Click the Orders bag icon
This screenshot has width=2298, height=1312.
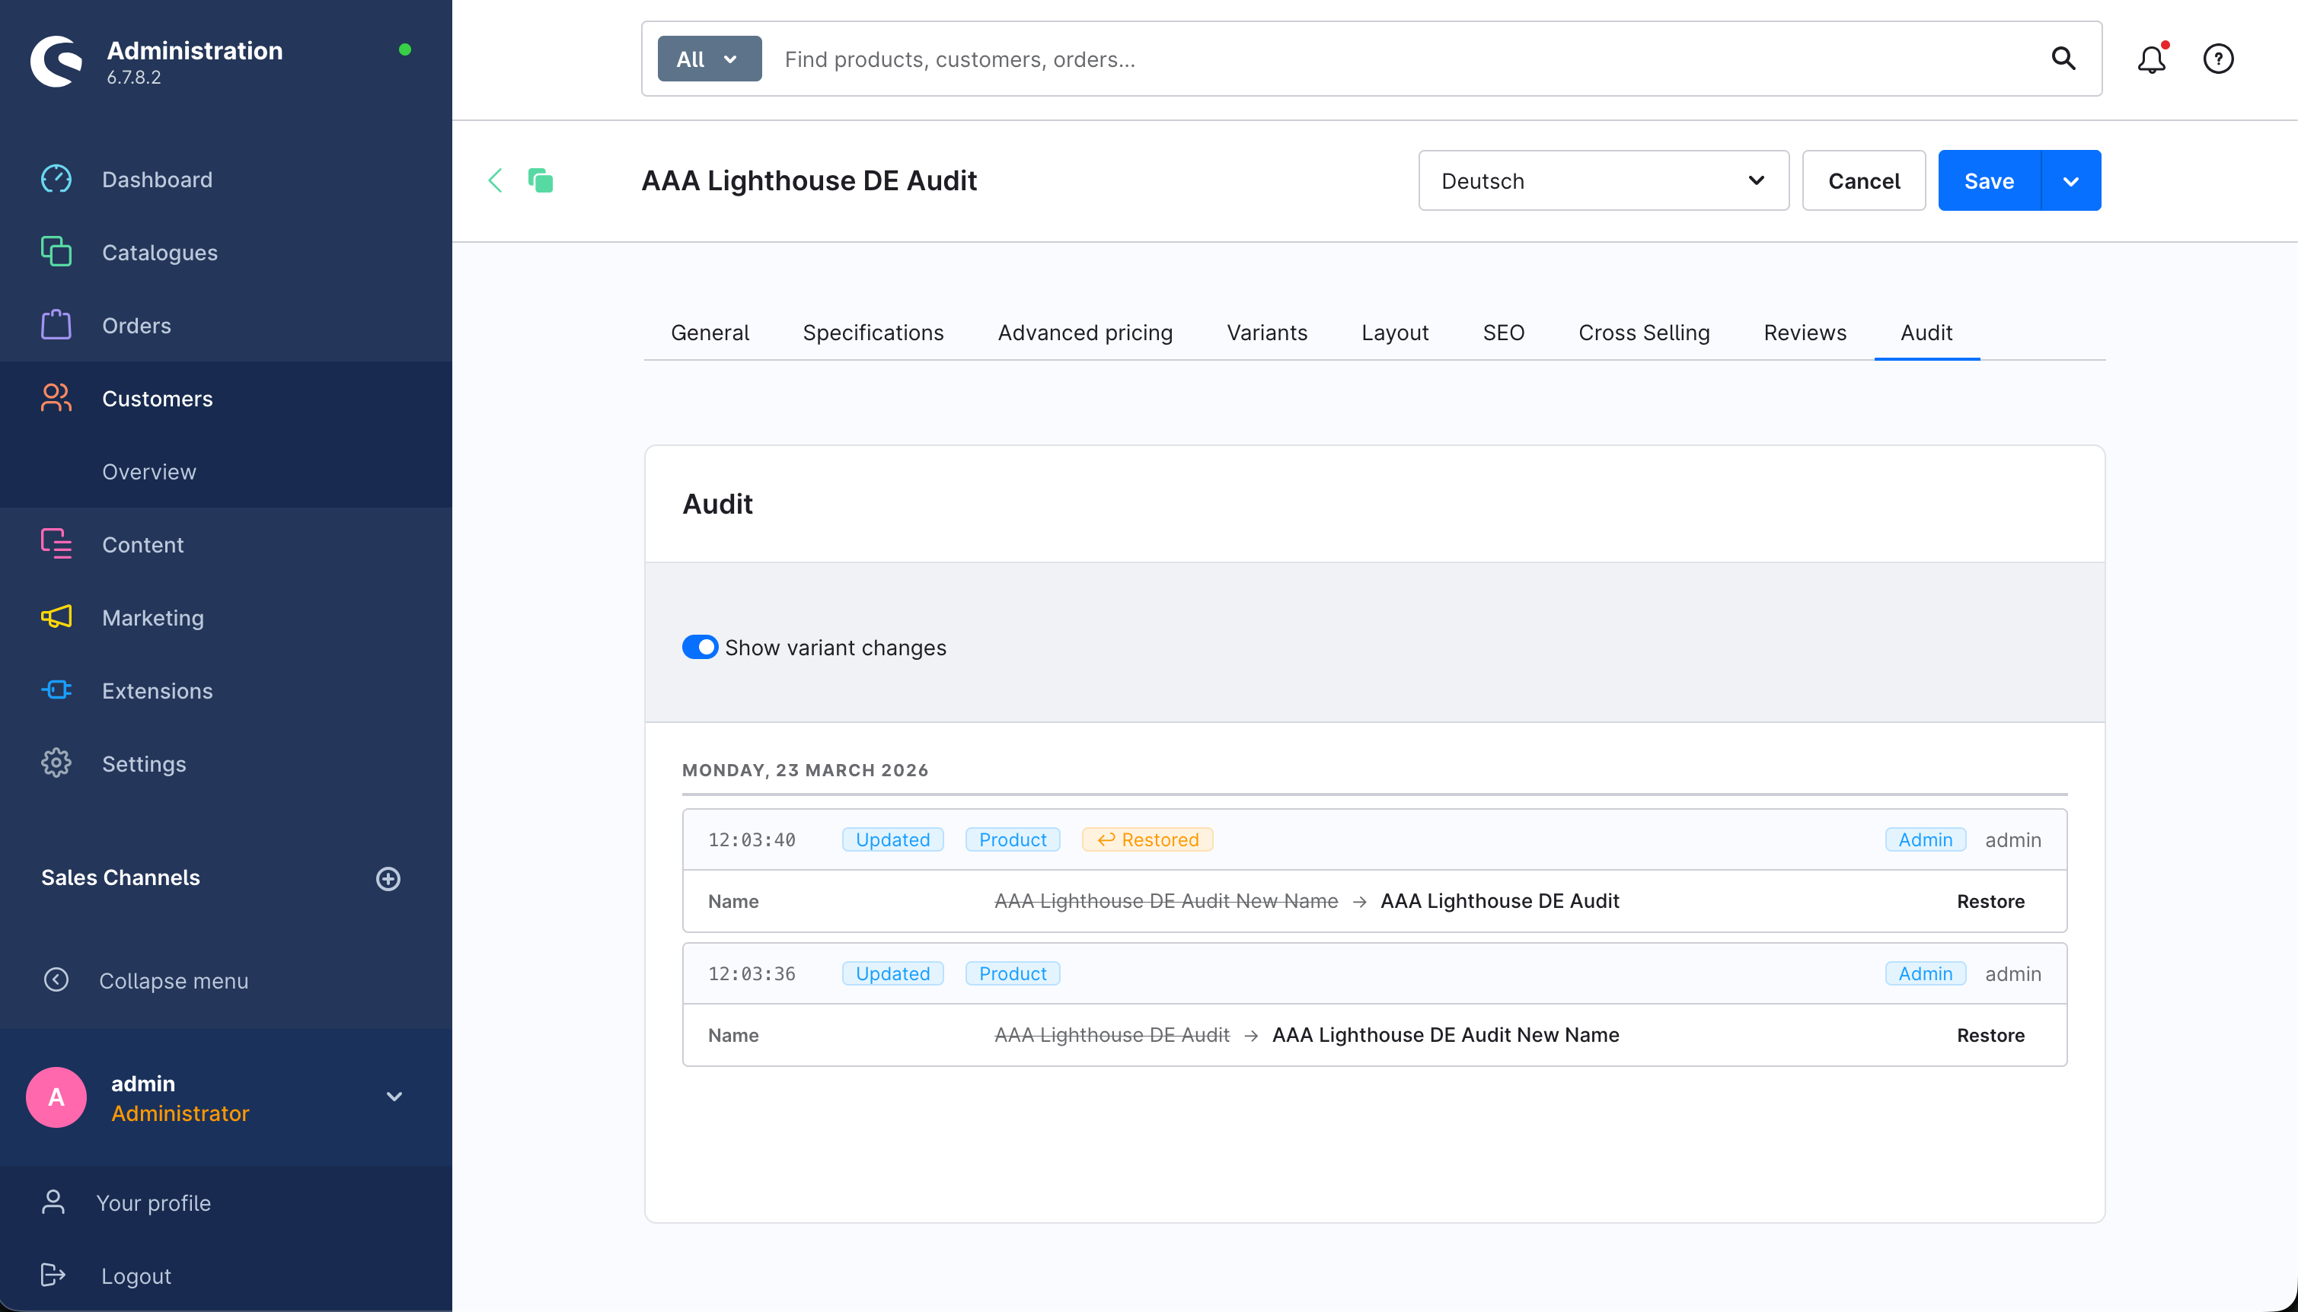click(56, 324)
